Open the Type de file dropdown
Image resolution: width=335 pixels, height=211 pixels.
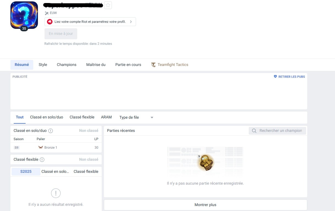coord(136,117)
